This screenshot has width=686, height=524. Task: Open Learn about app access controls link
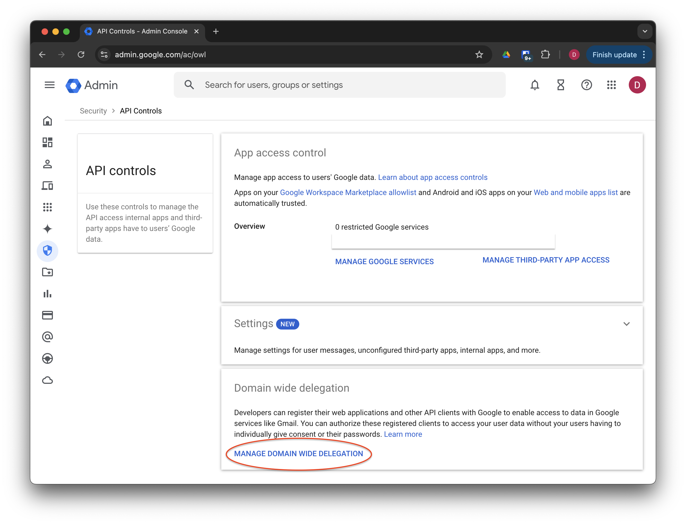click(432, 177)
